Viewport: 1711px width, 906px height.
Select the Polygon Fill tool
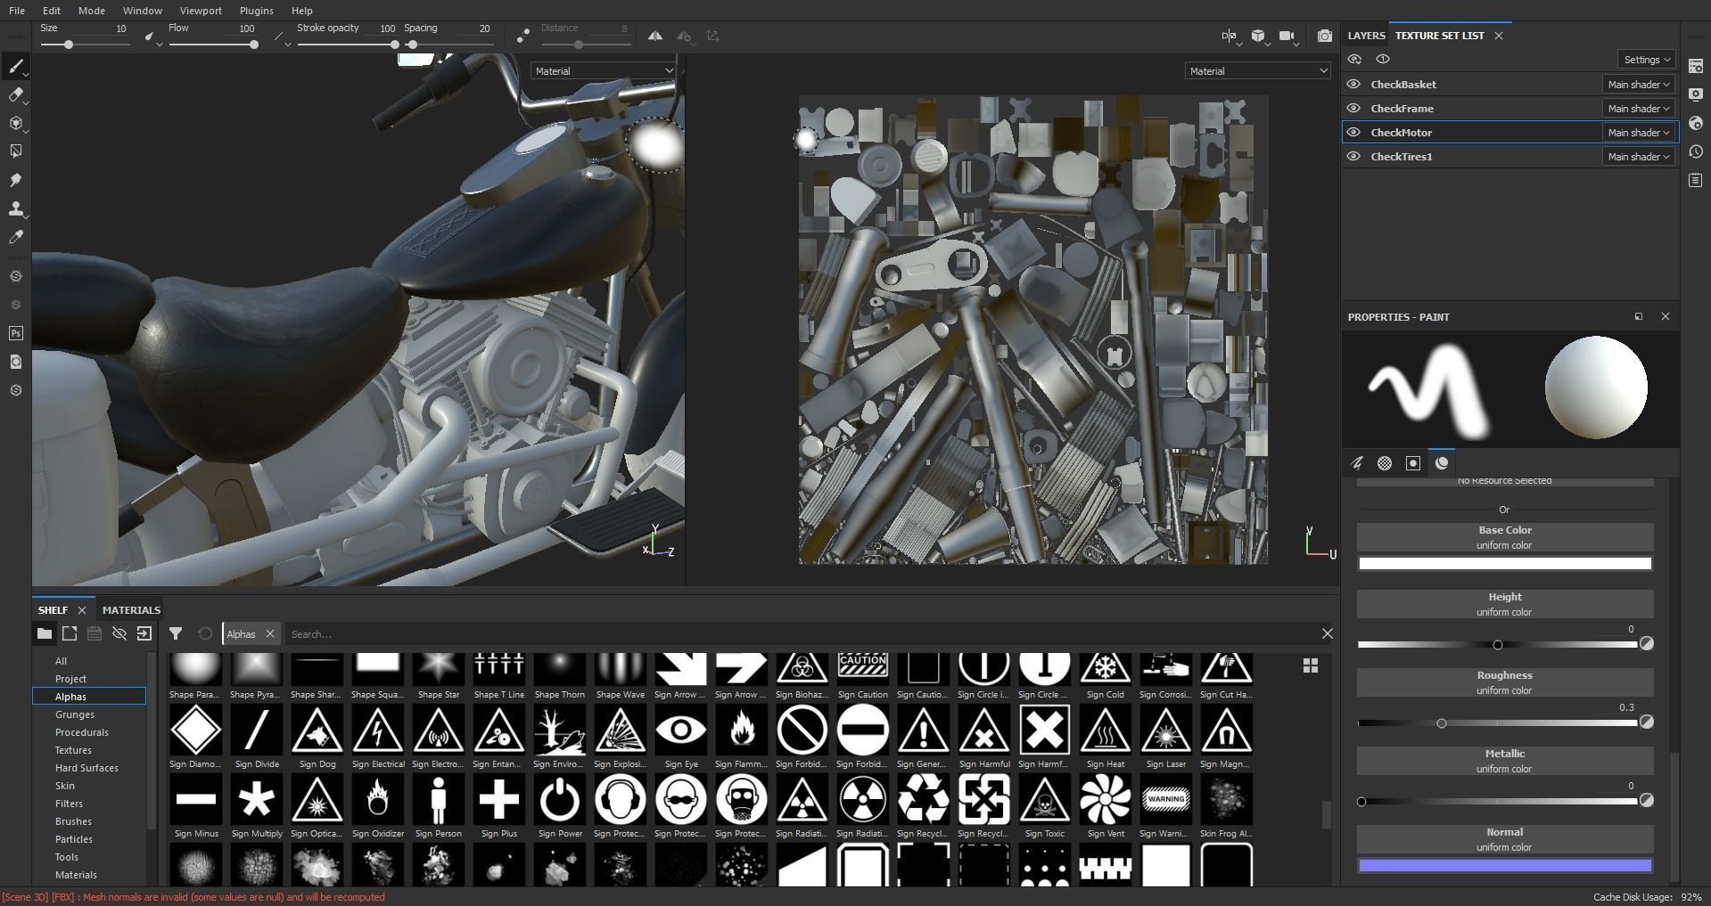[15, 152]
